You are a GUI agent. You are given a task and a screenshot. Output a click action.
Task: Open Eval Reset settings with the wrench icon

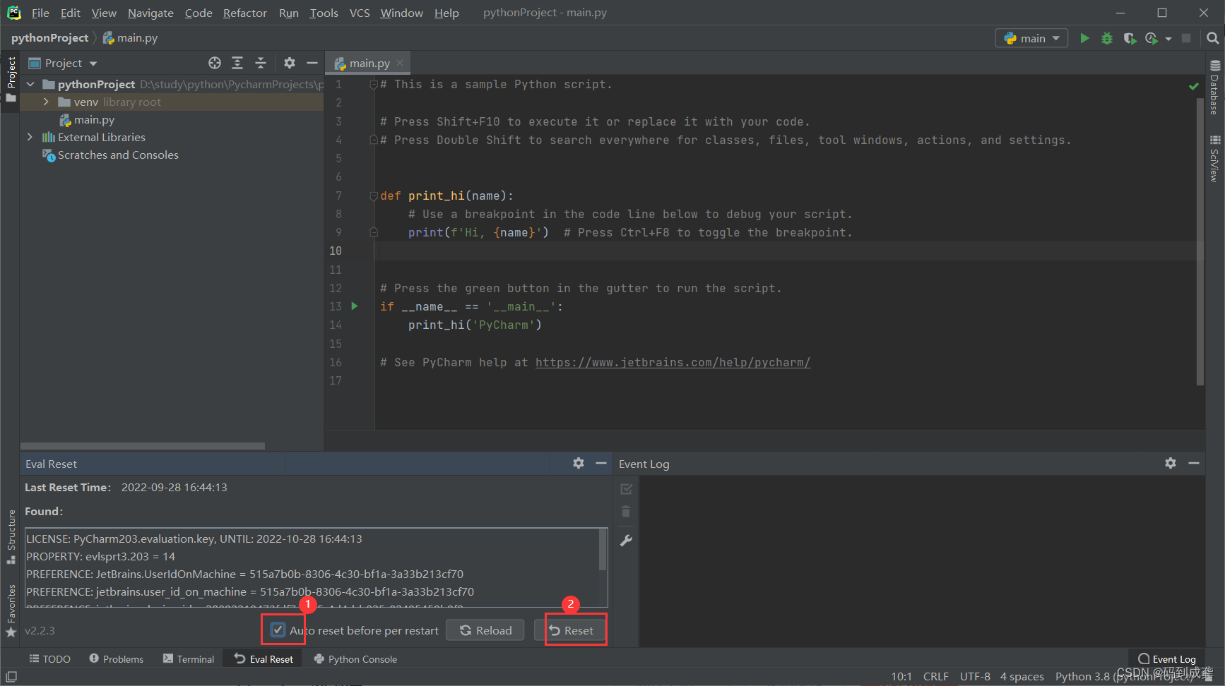click(626, 540)
